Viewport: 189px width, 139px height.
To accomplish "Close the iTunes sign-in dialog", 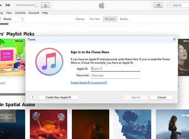I will (x=174, y=40).
